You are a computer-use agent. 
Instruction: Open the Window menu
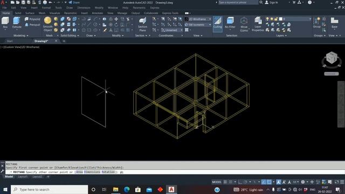(x=113, y=8)
